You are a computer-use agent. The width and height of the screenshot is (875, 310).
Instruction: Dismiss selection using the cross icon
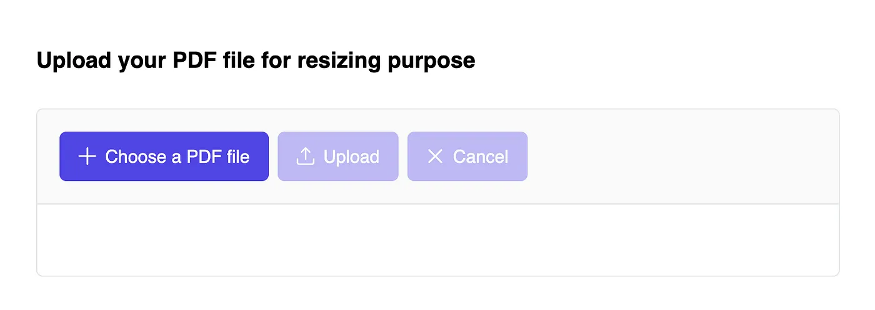[435, 157]
